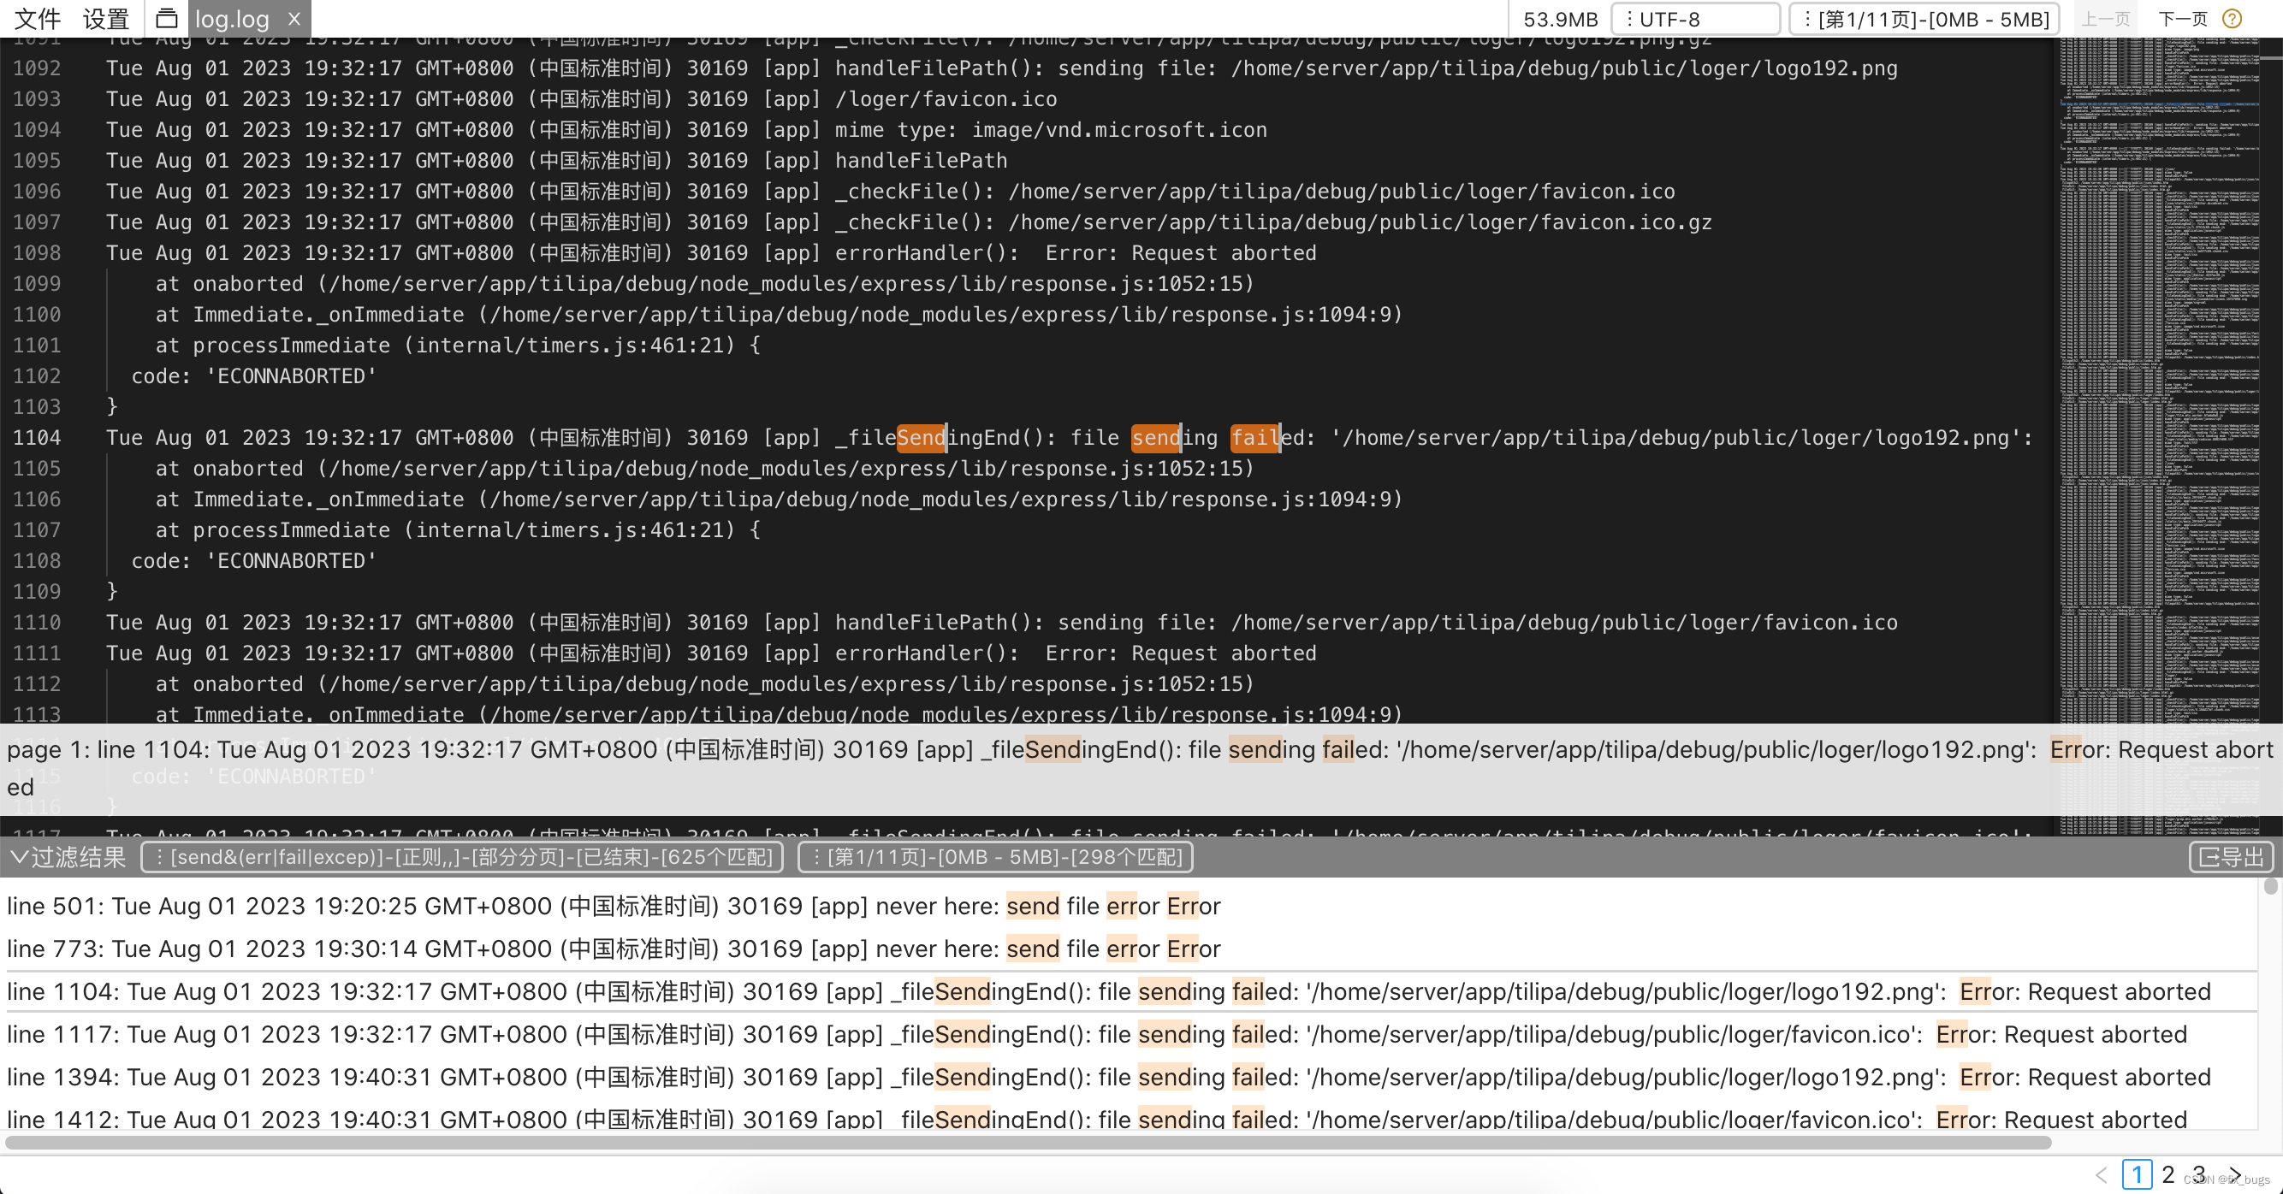The width and height of the screenshot is (2283, 1194).
Task: Open the 文件 menu
Action: pos(38,19)
